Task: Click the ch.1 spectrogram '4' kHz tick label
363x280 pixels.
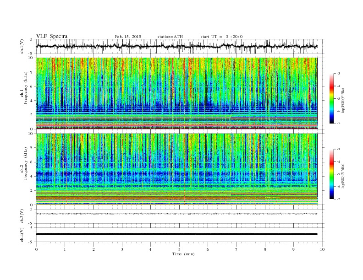Action: (x=32, y=101)
